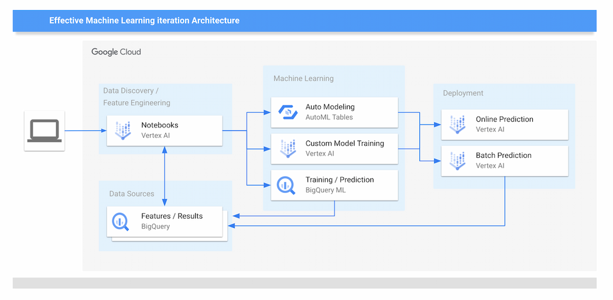Select the 'Features / Results' label text
This screenshot has width=613, height=300.
[x=172, y=216]
